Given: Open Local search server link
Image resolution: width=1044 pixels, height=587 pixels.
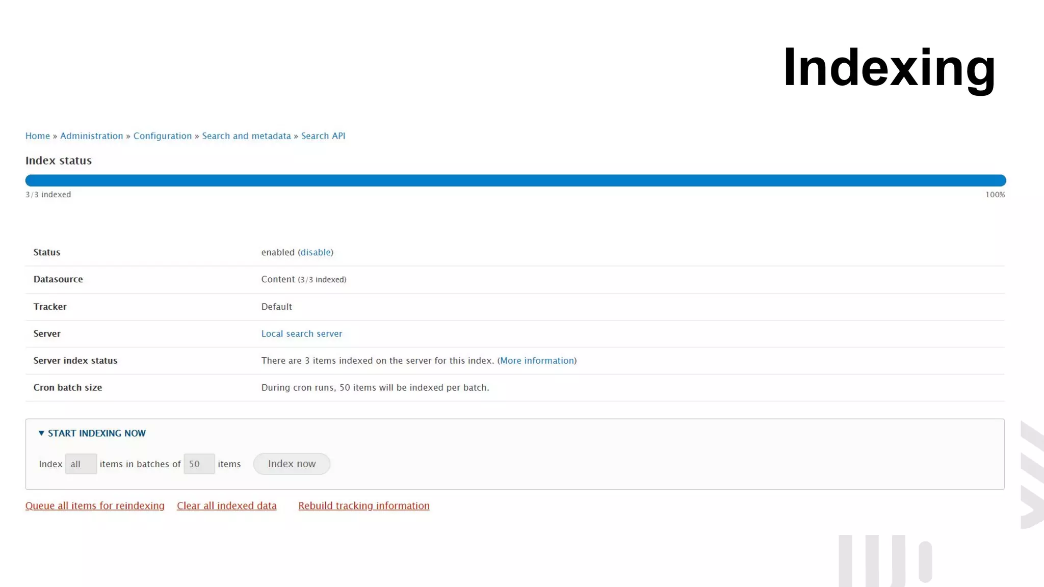Looking at the screenshot, I should coord(302,334).
